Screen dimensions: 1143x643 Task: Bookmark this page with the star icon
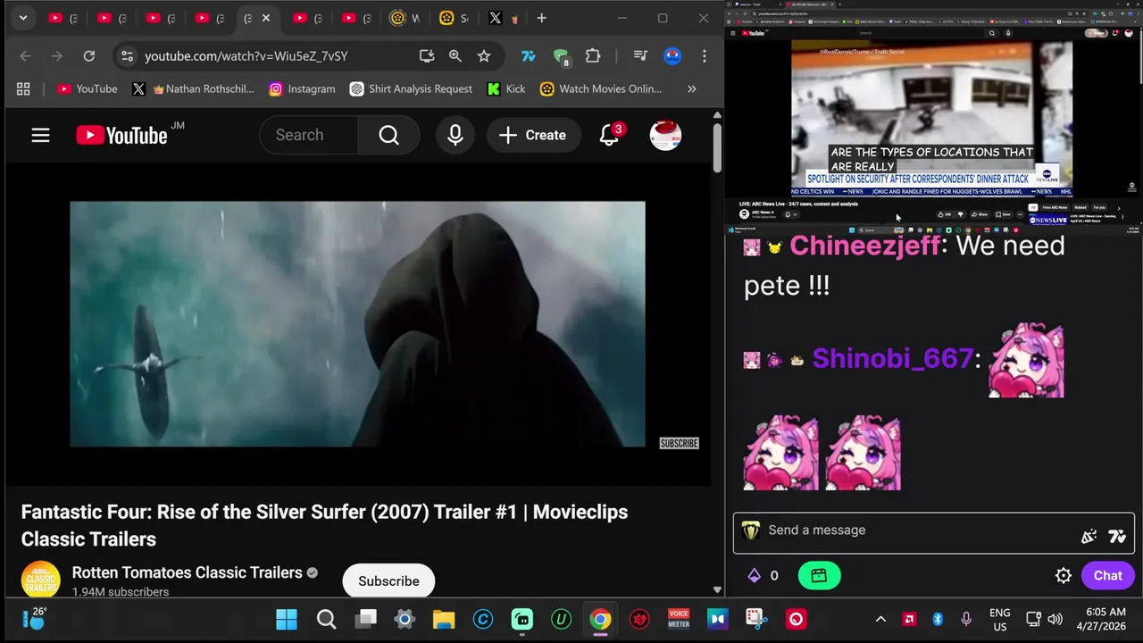484,56
